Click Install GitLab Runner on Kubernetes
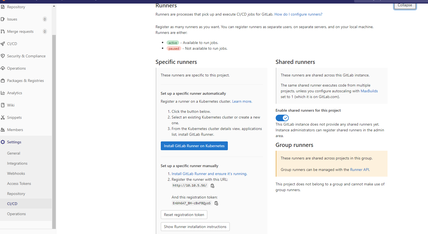 [194, 146]
